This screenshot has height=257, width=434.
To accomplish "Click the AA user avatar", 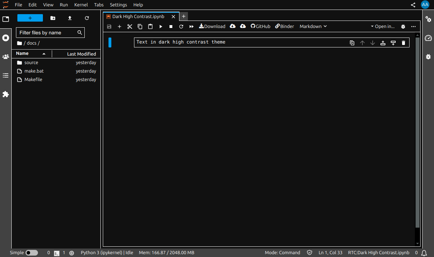I will [x=425, y=5].
